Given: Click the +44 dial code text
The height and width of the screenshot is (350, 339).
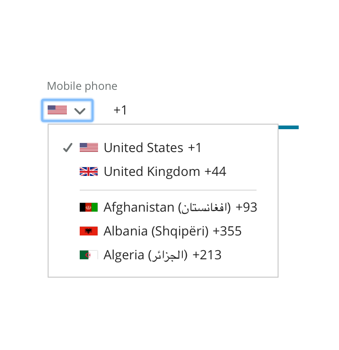Looking at the screenshot, I should tap(215, 171).
